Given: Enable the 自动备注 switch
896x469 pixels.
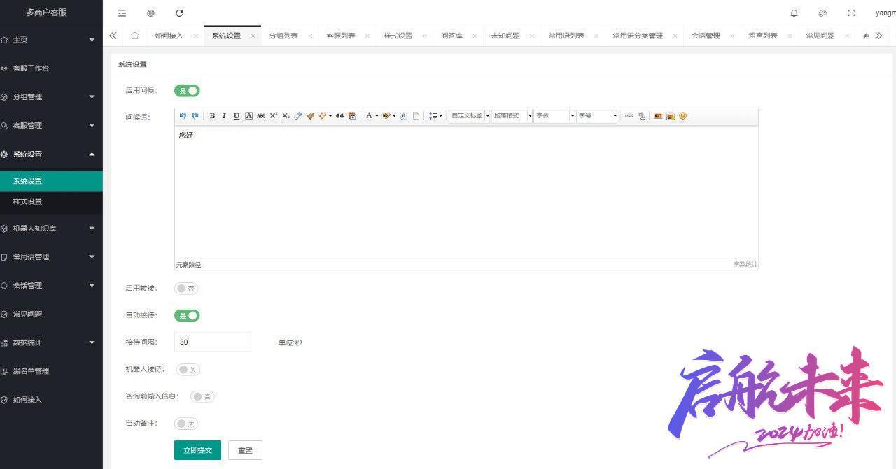Looking at the screenshot, I should pos(188,424).
